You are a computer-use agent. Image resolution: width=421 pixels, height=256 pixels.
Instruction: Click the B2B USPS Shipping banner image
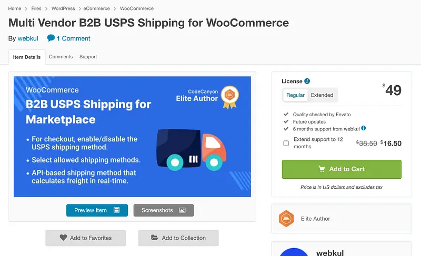(x=132, y=137)
